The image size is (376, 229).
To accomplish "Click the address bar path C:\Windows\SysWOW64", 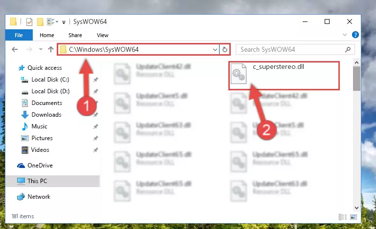I will click(x=104, y=49).
